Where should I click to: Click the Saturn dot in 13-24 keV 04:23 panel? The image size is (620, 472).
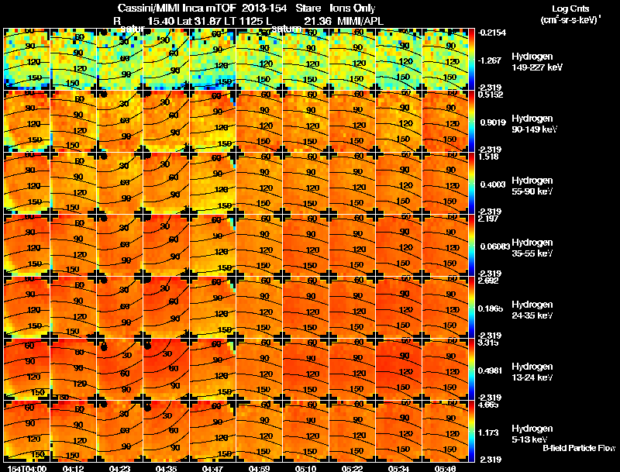point(104,346)
